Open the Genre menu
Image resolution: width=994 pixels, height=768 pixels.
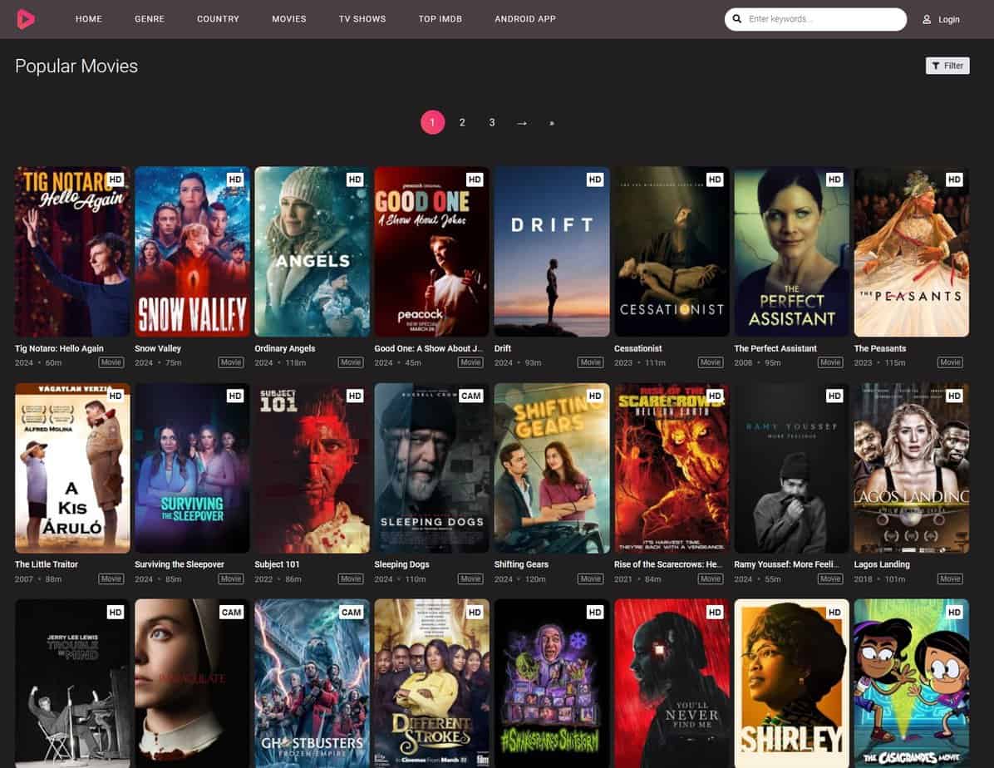150,19
